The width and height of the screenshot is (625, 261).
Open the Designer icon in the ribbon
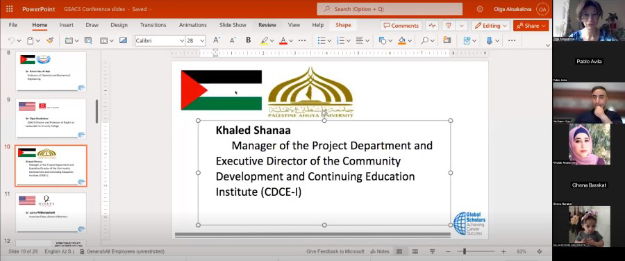click(447, 40)
